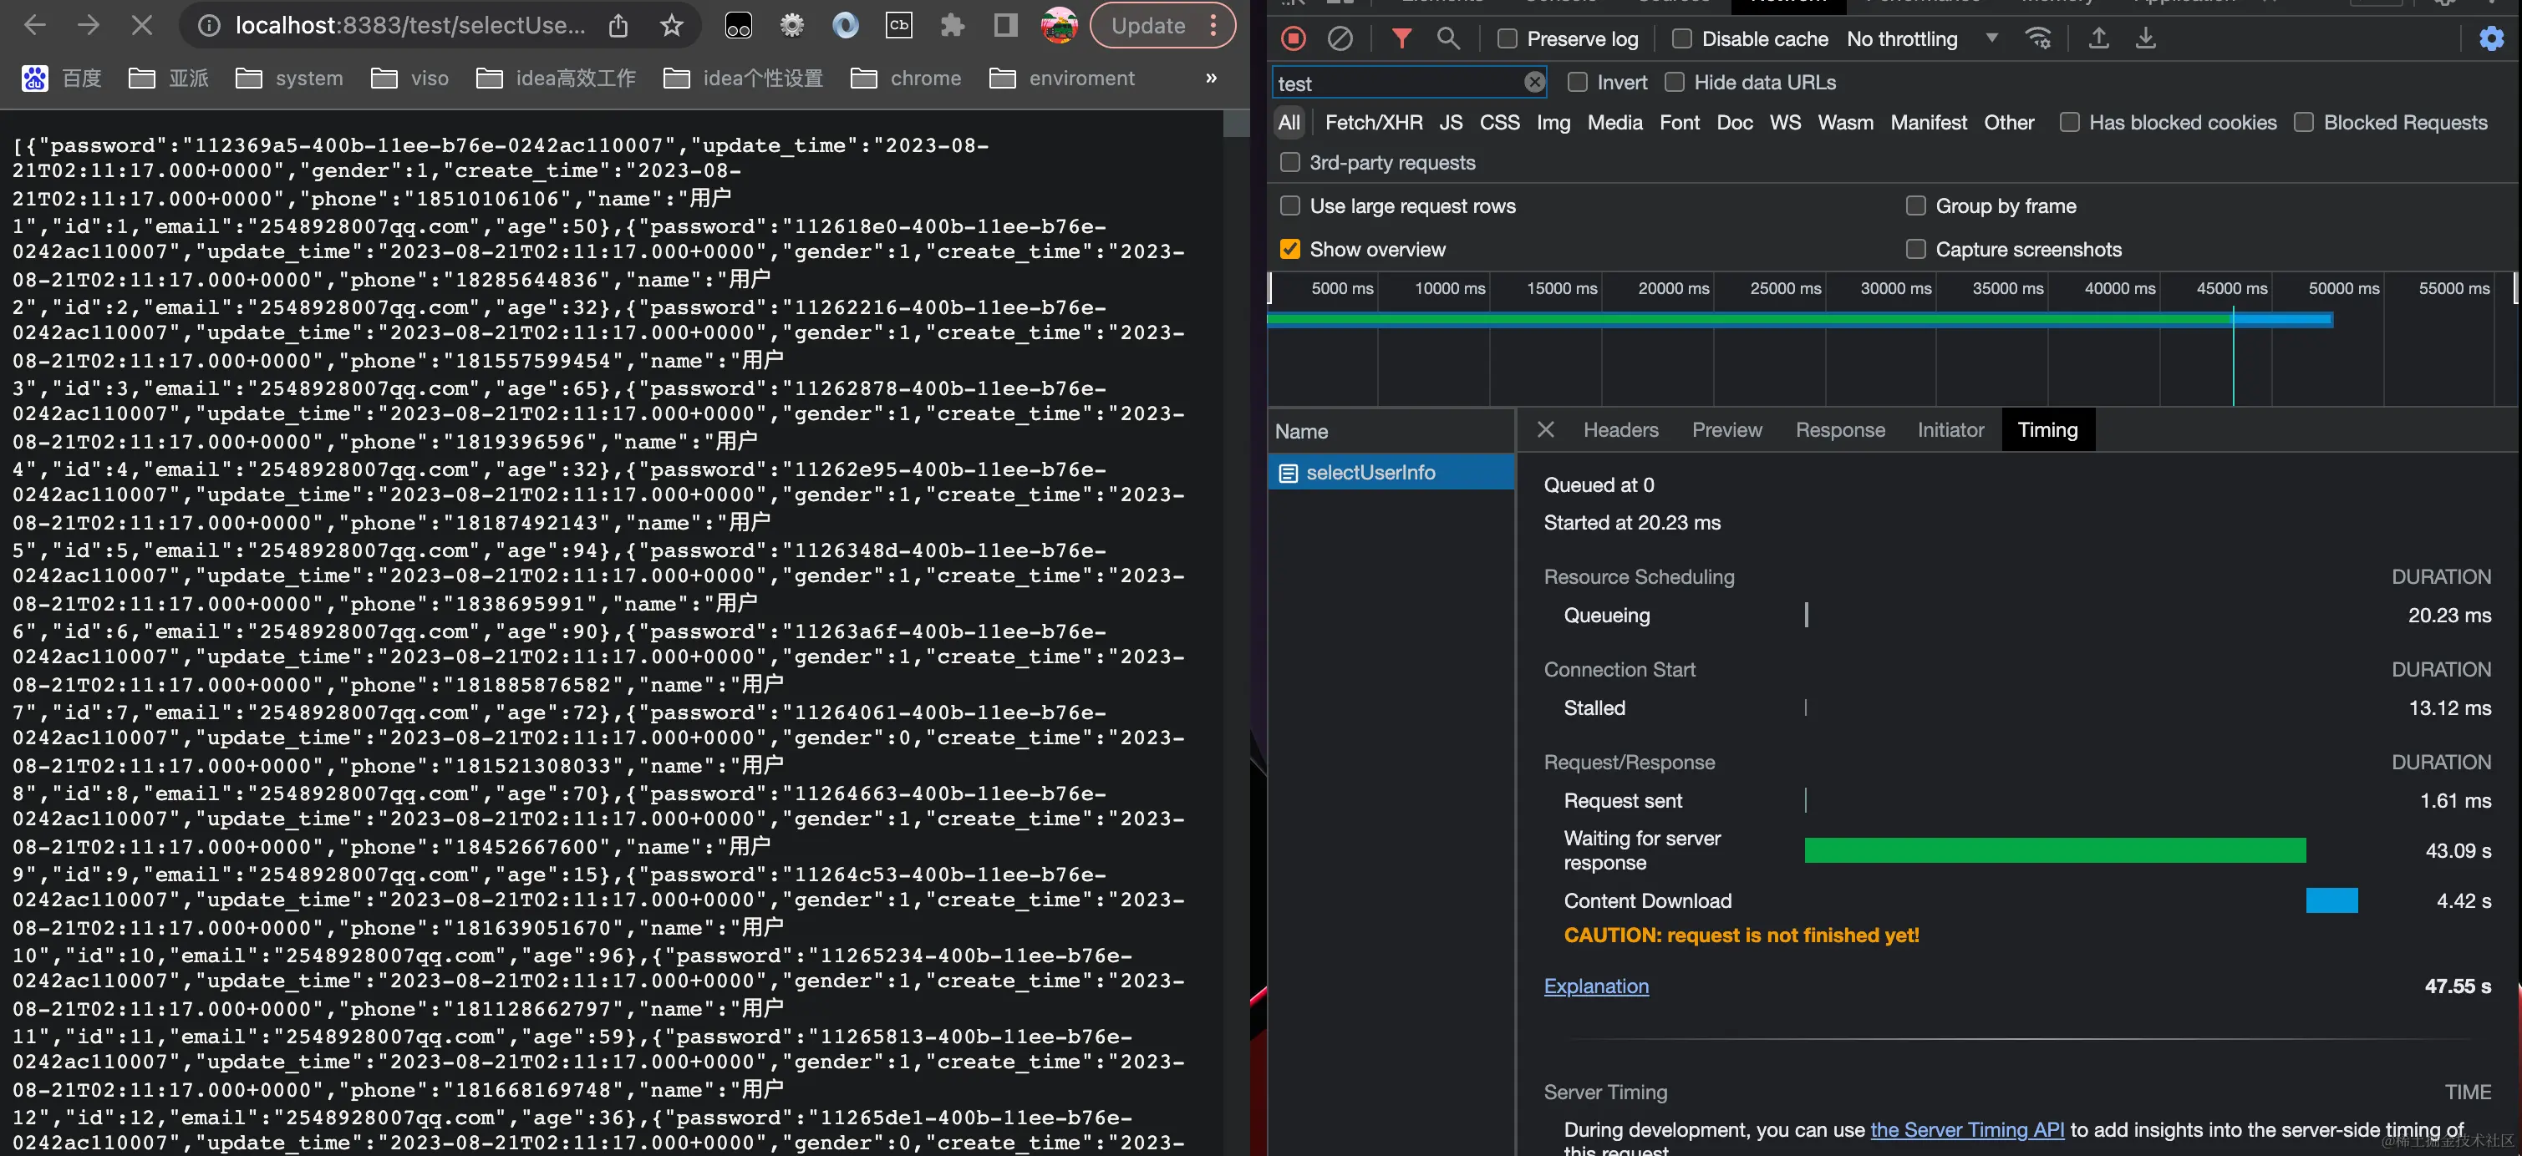Check the Disable cache option
Viewport: 2522px width, 1156px height.
pos(1682,39)
